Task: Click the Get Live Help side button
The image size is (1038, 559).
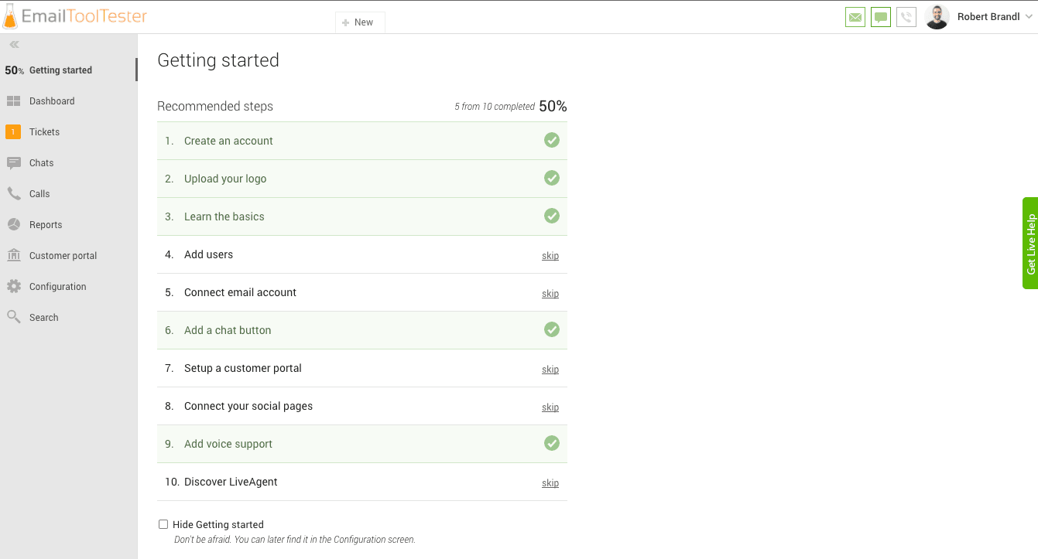Action: coord(1030,244)
